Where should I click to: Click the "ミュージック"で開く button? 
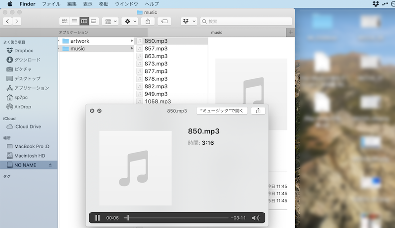(x=222, y=111)
